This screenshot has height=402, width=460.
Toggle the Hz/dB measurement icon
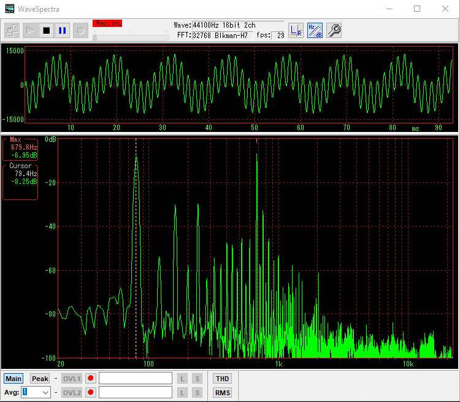pyautogui.click(x=315, y=30)
